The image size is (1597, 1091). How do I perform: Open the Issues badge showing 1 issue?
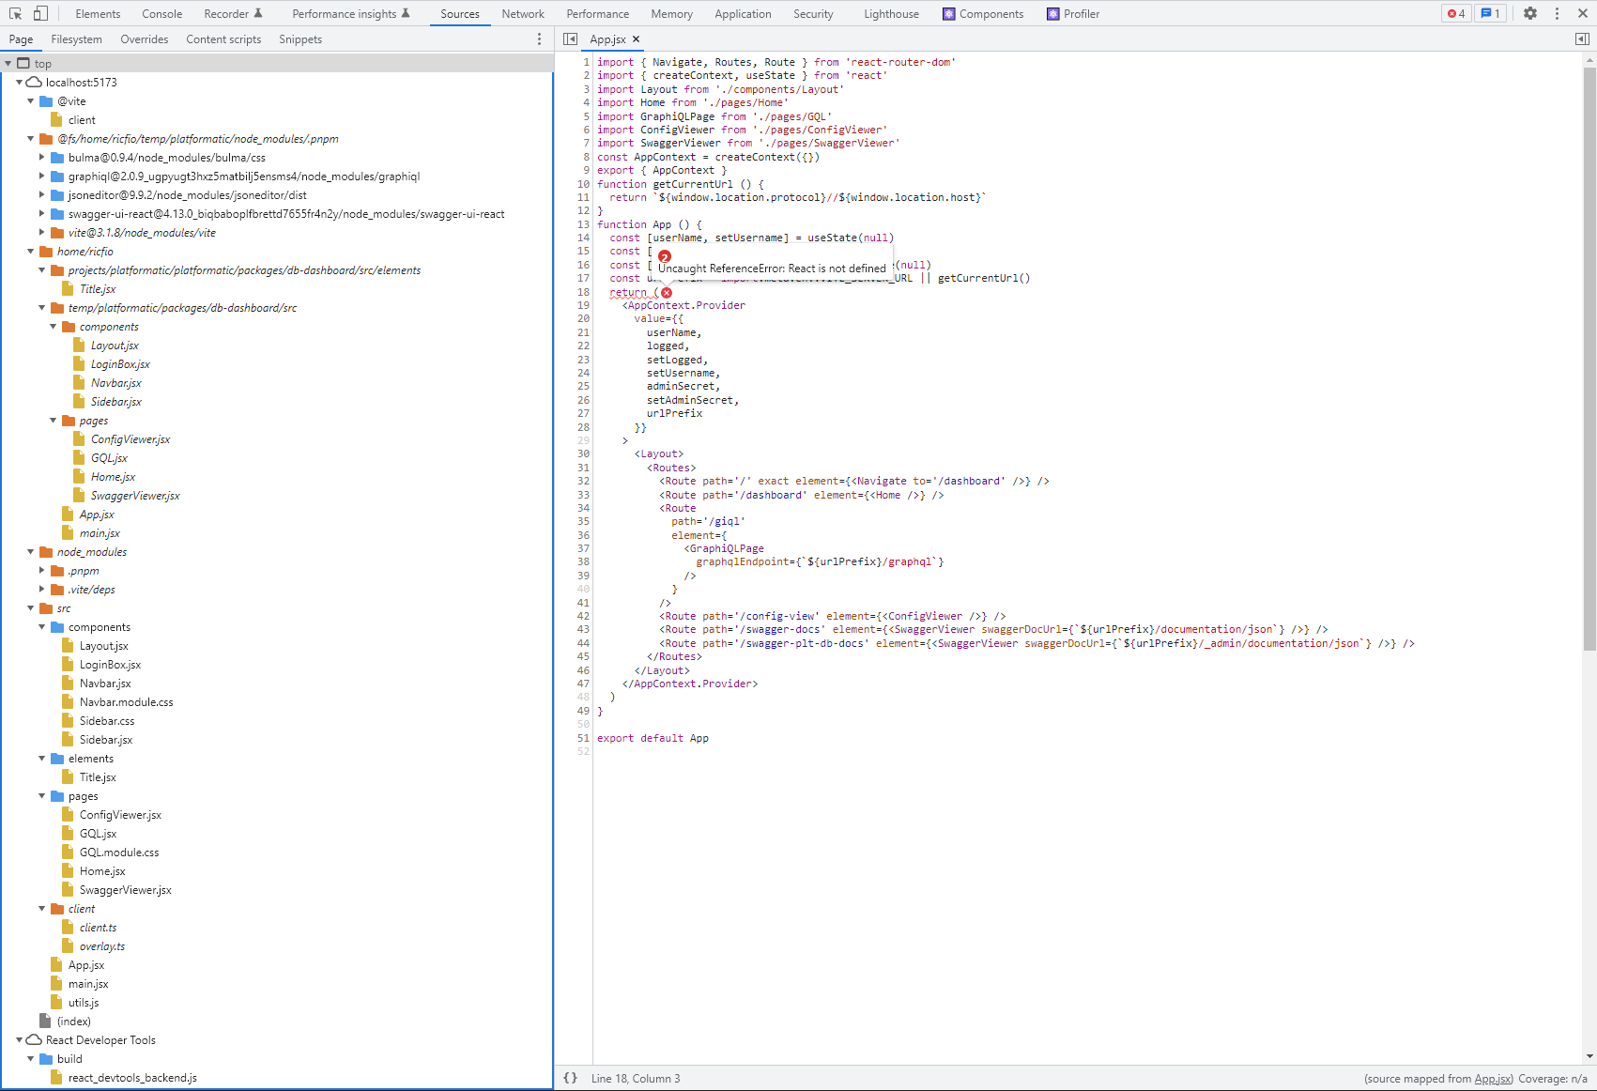click(x=1491, y=13)
